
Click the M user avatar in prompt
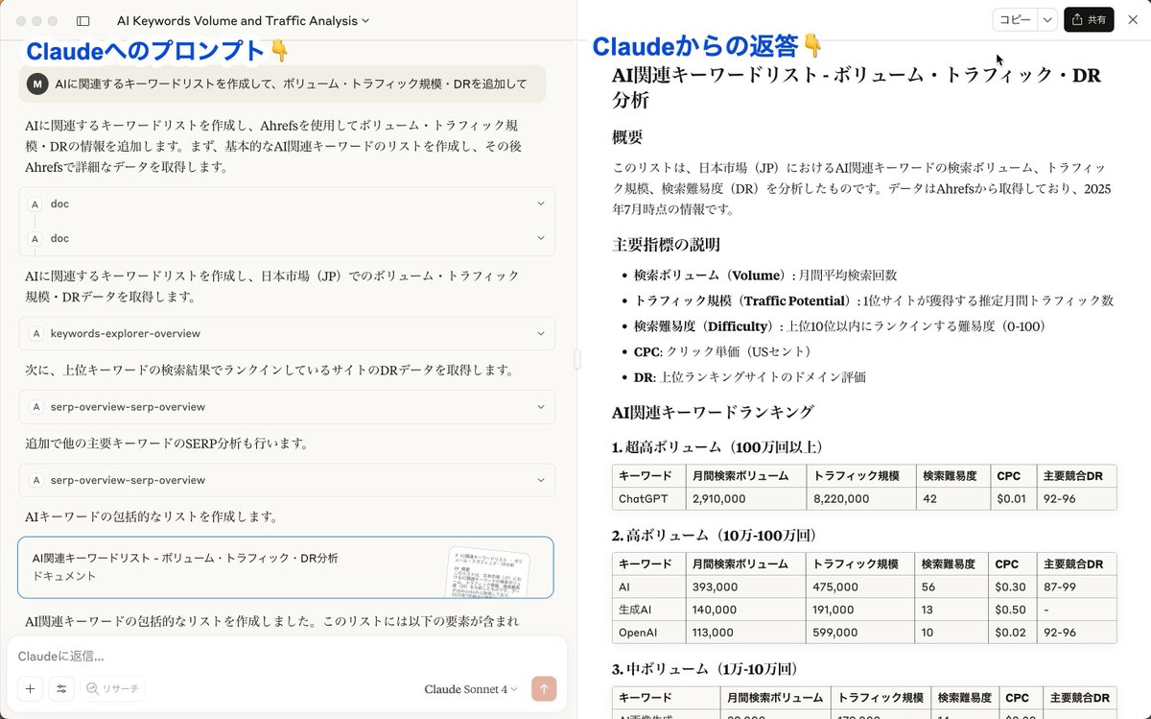(37, 84)
